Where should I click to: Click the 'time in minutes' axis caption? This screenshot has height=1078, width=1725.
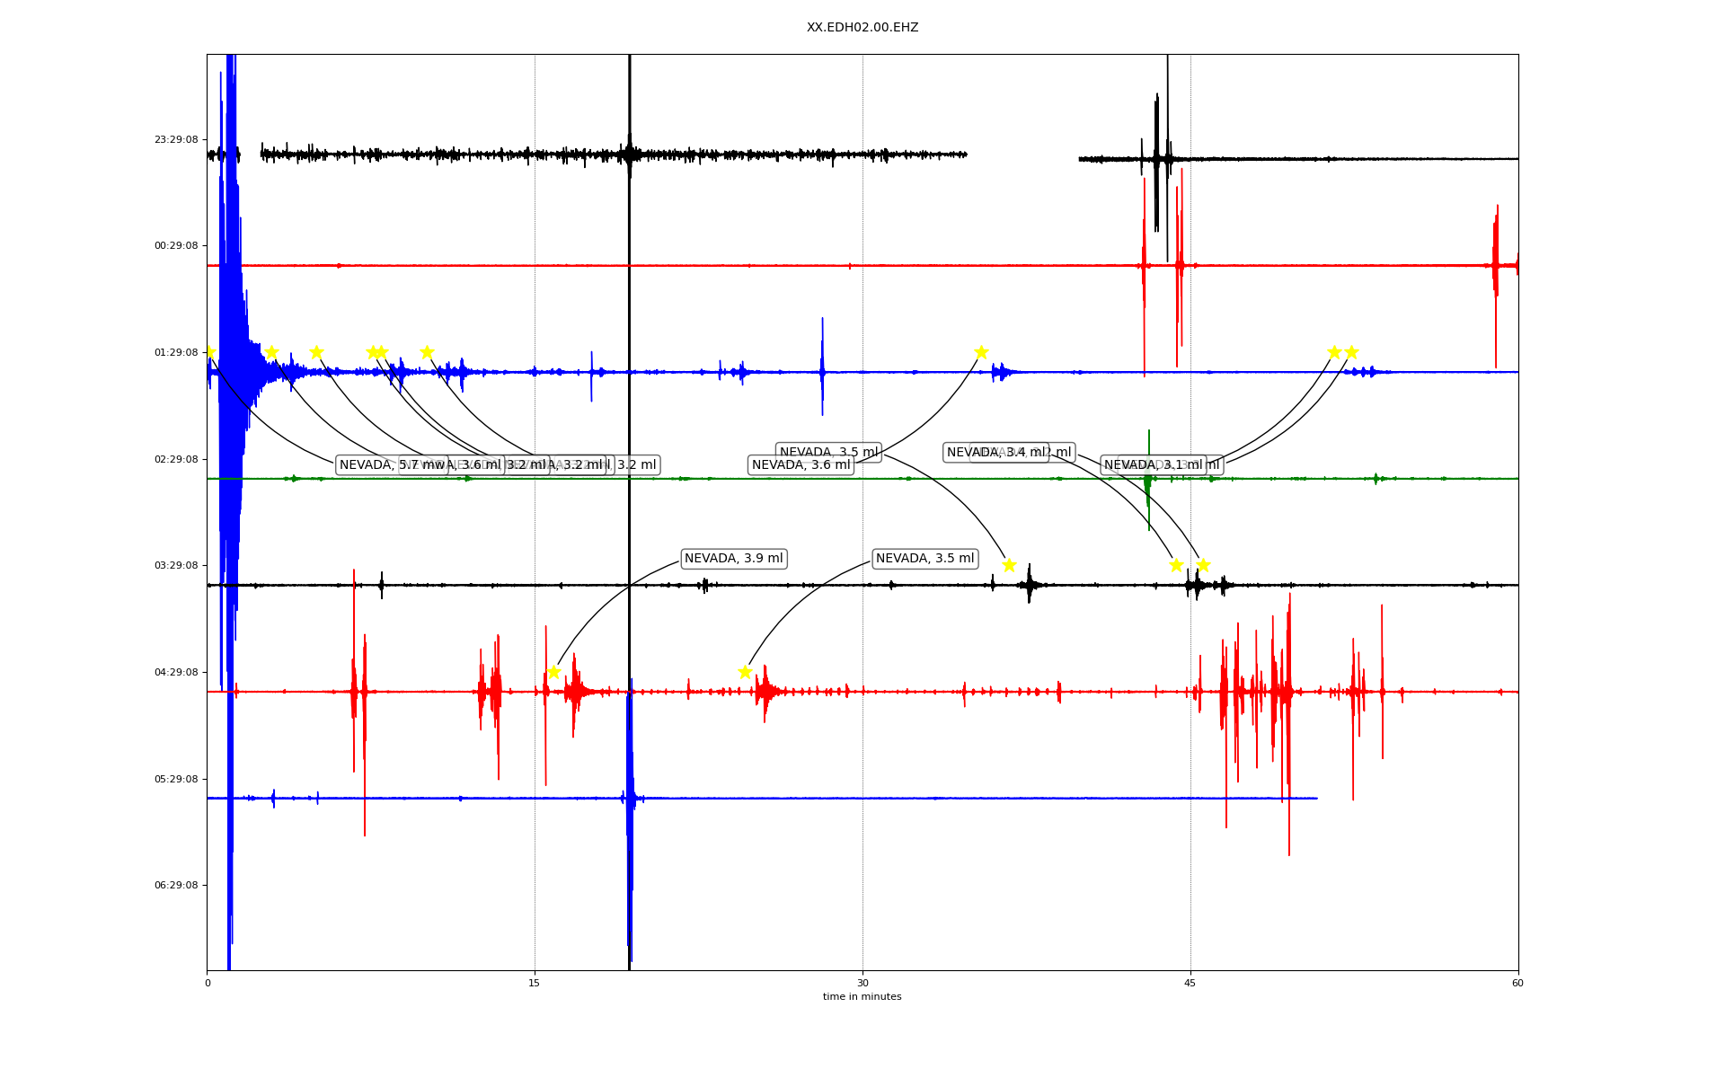[862, 997]
